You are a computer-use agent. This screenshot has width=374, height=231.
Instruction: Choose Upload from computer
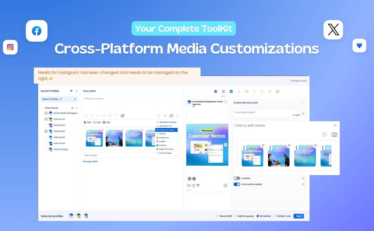click(166, 122)
